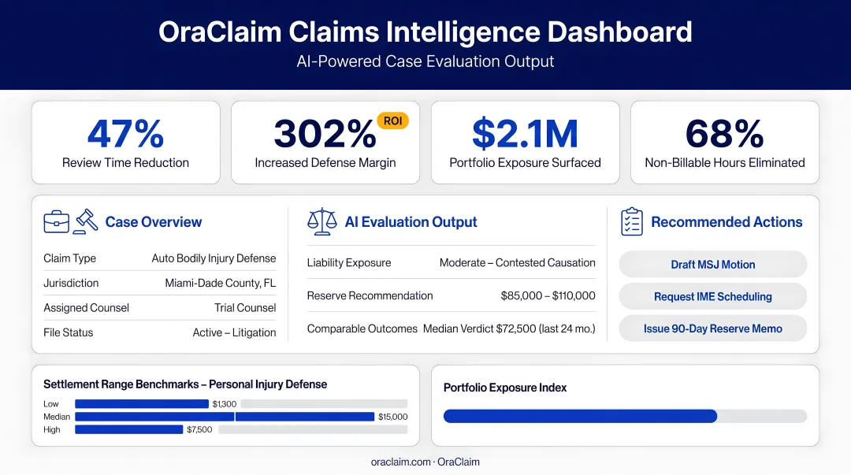
Task: Click the $85,000 – $110,000 reserve value
Action: [x=548, y=296]
